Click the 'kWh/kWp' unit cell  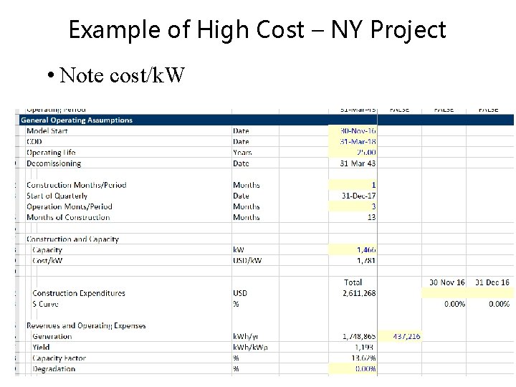coord(250,347)
